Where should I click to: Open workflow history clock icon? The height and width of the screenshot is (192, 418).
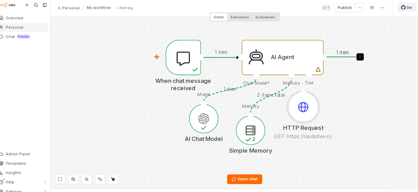372,8
